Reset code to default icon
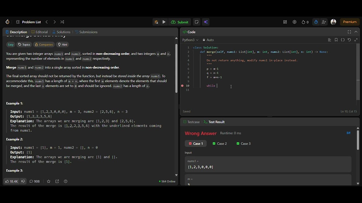The image size is (362, 203). (x=349, y=40)
